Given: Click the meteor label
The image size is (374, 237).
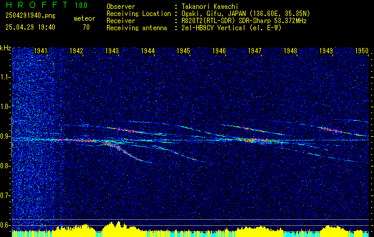Looking at the screenshot, I should click(84, 18).
